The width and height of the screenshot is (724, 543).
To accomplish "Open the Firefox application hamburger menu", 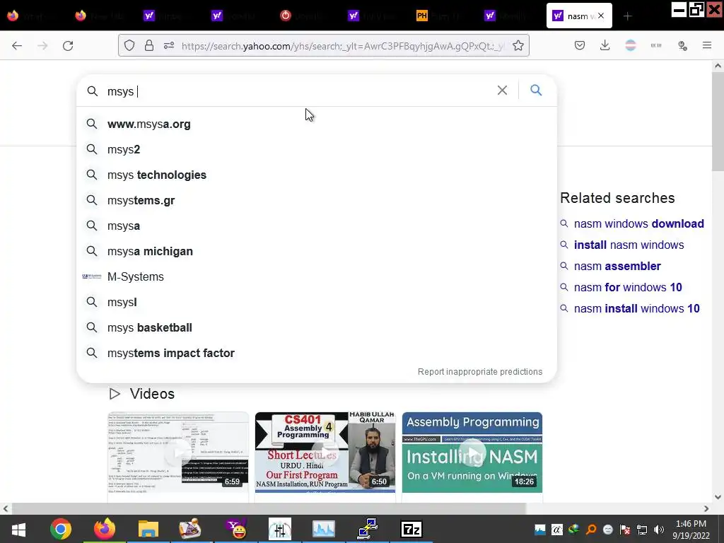I will point(707,45).
